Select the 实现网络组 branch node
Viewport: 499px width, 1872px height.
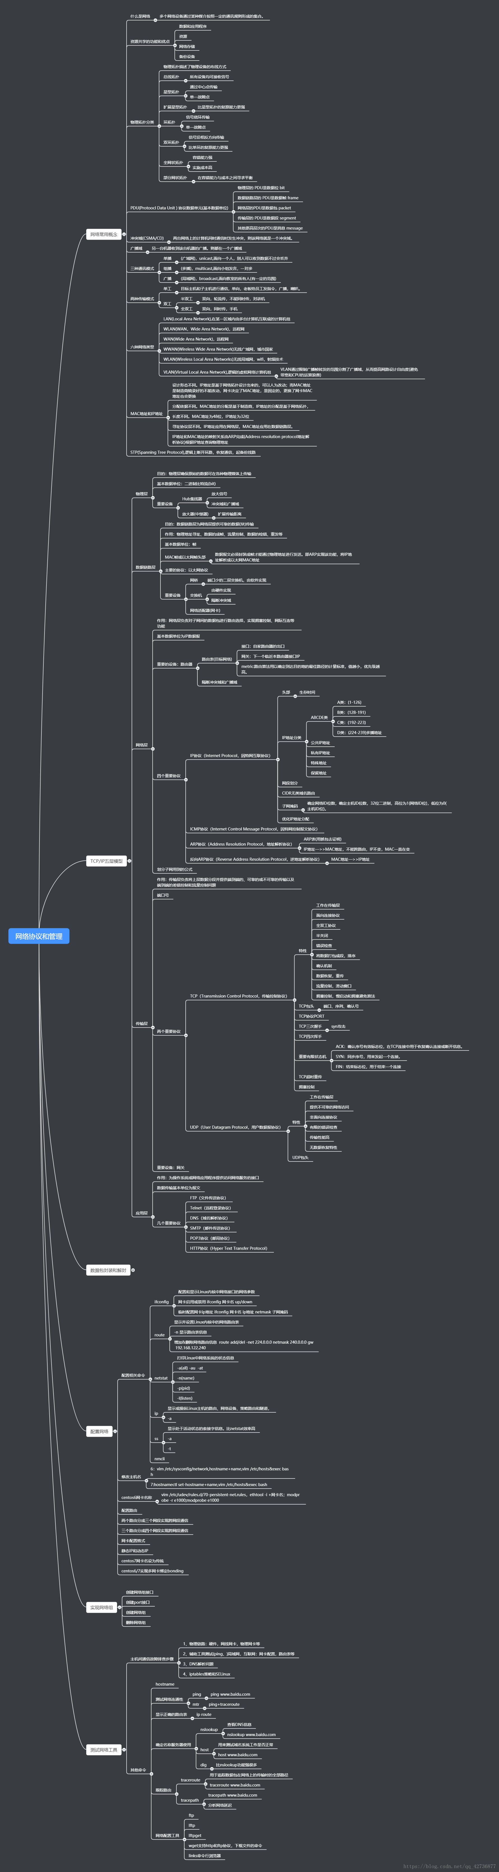(101, 1607)
